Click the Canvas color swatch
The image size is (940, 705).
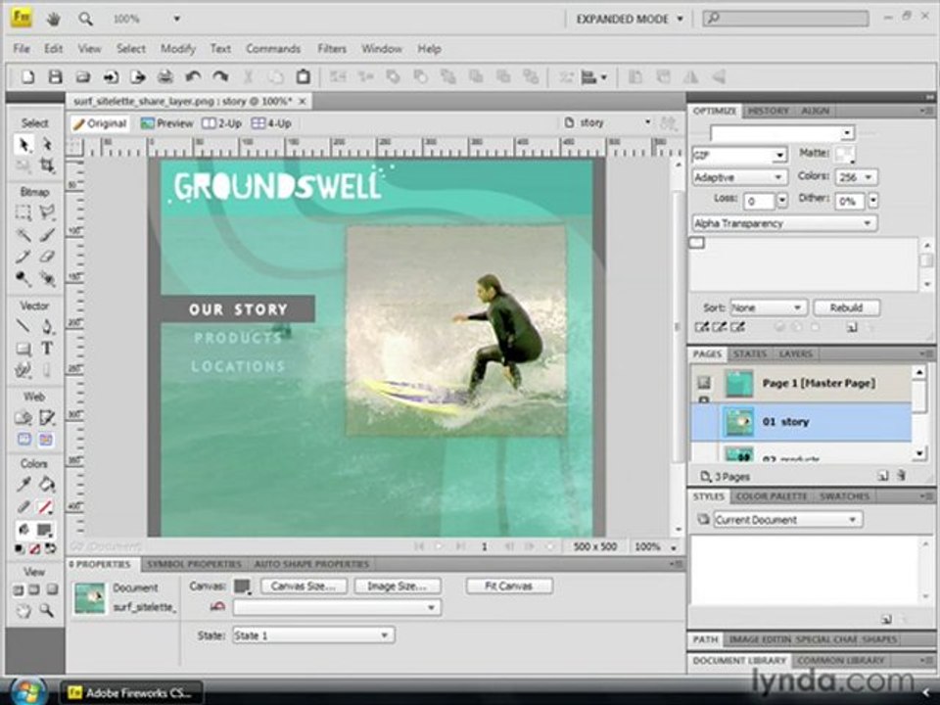coord(242,586)
